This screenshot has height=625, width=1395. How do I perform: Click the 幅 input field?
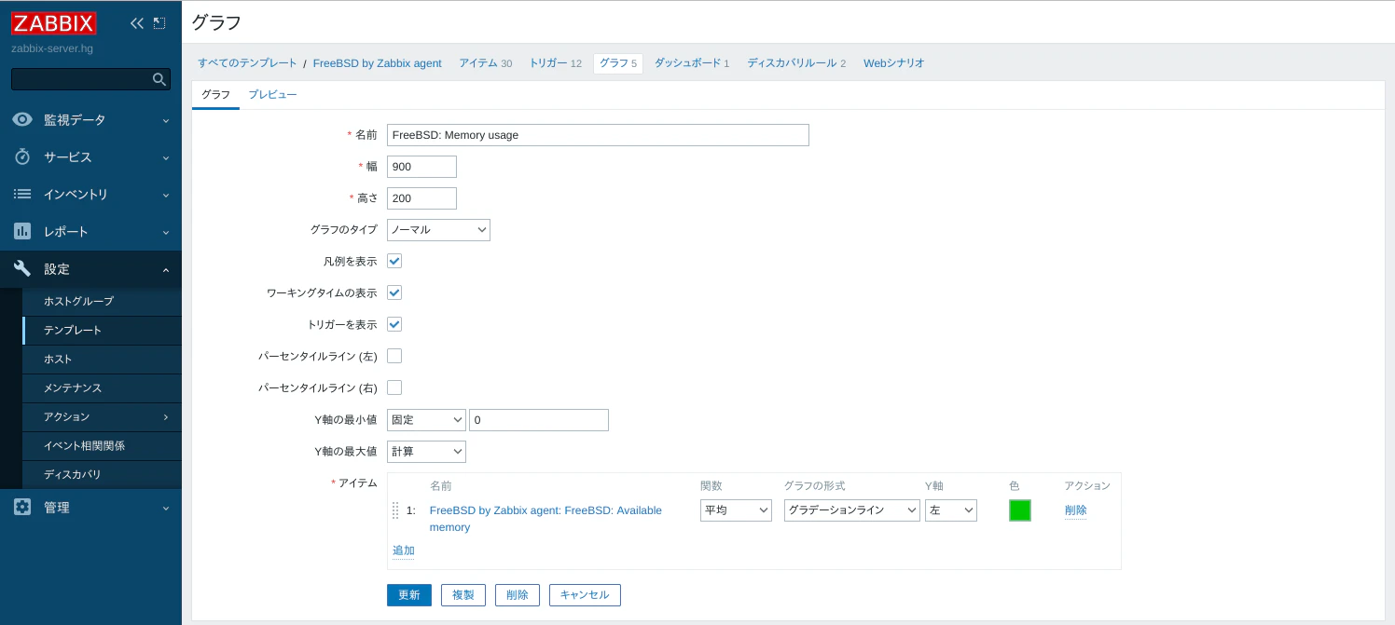click(x=421, y=167)
